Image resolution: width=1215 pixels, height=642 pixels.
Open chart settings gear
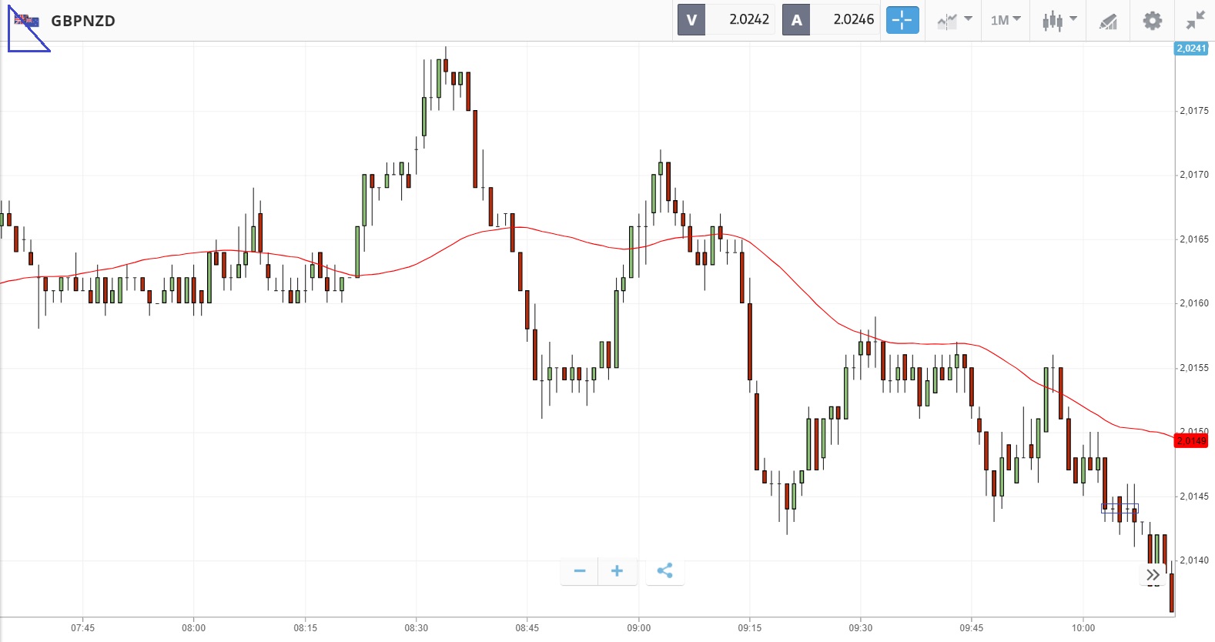(x=1152, y=21)
